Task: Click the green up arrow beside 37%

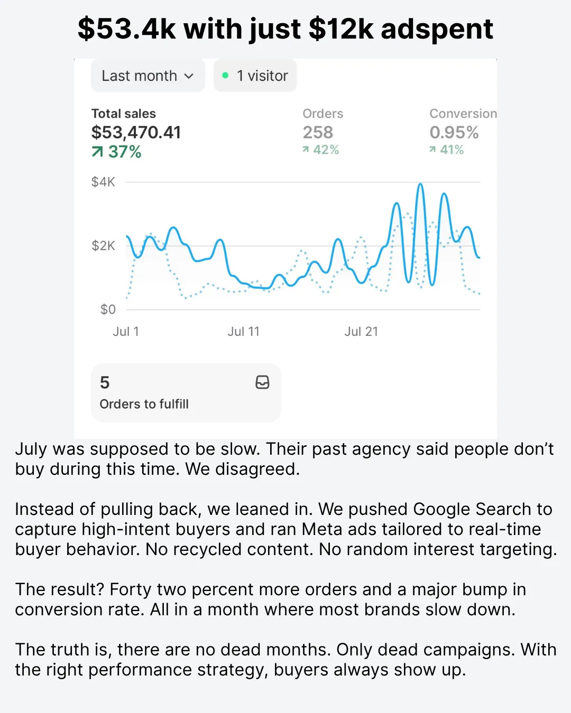Action: 97,152
